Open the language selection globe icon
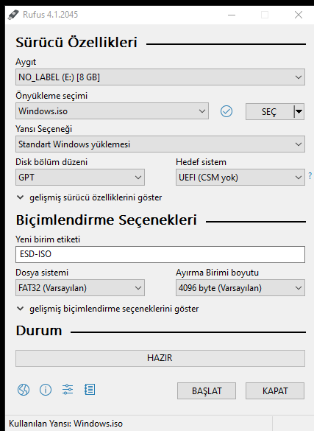Screen dimensions: 314x431 [24, 390]
